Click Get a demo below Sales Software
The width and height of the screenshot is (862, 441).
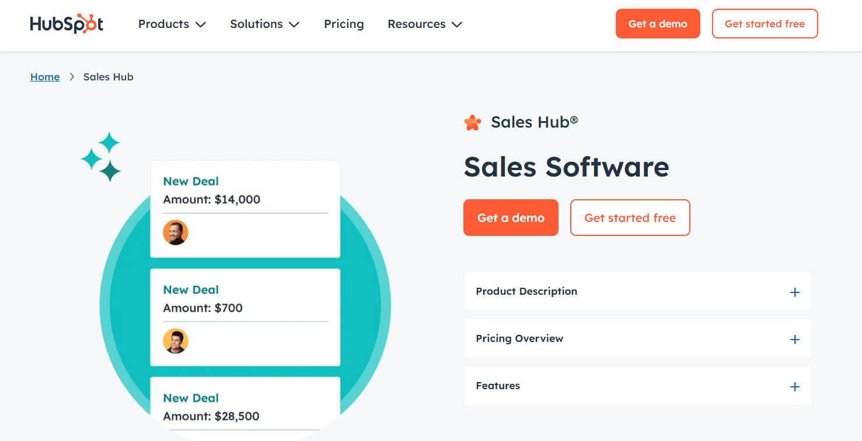(x=511, y=218)
